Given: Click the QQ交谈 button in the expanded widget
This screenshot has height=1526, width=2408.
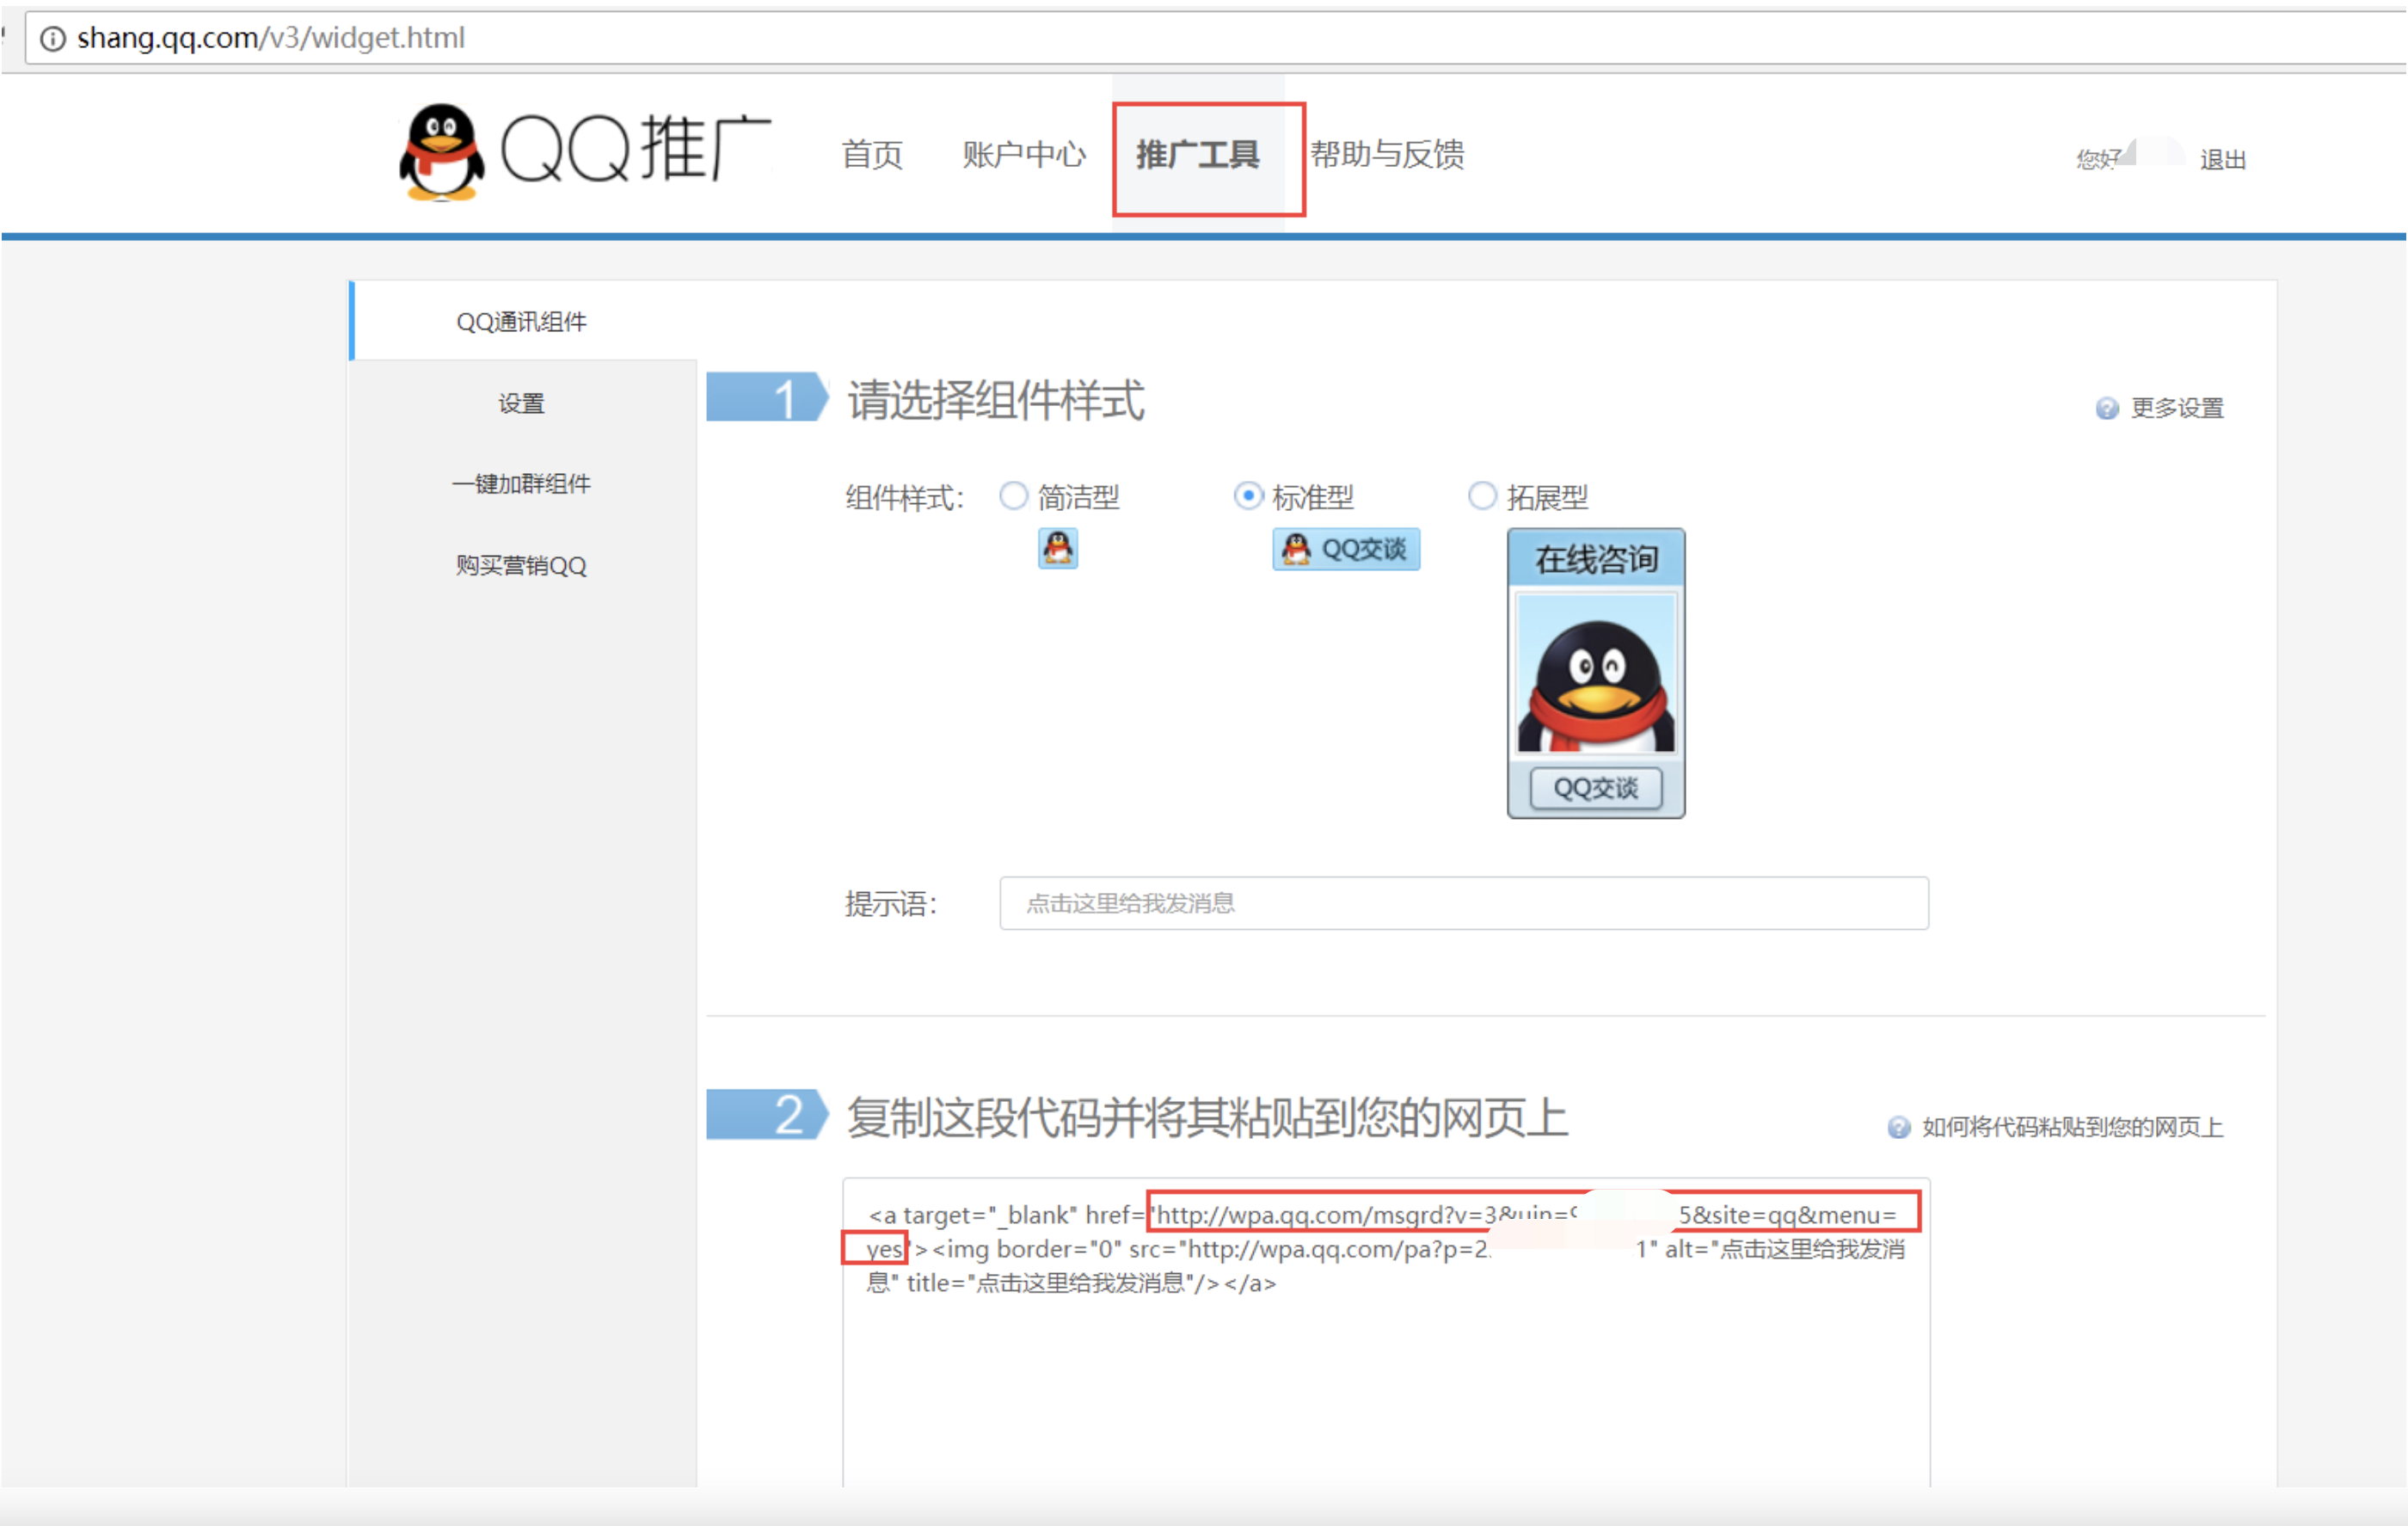Looking at the screenshot, I should click(x=1595, y=788).
